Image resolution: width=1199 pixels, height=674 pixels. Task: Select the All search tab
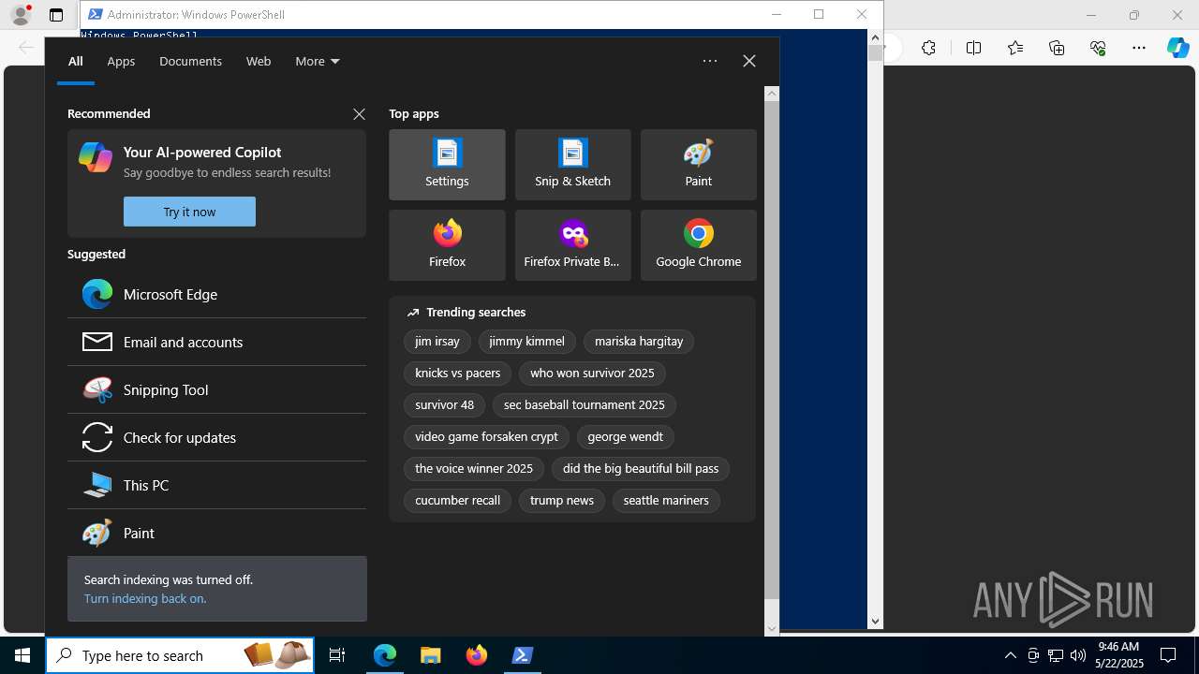coord(76,61)
